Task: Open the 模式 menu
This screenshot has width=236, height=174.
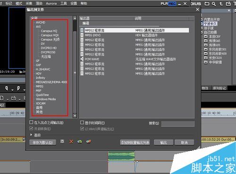Action: (19, 3)
